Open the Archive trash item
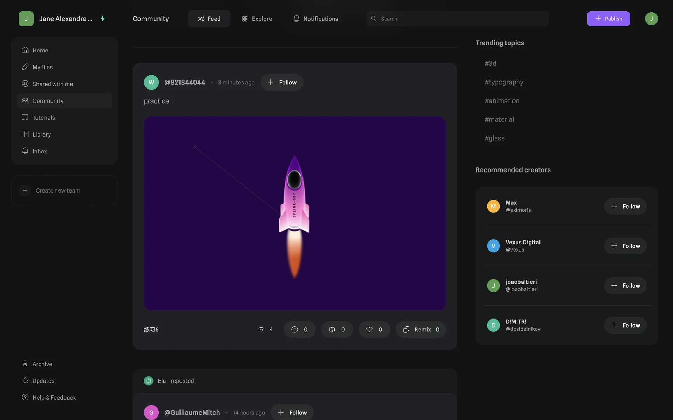The image size is (673, 420). pyautogui.click(x=42, y=364)
